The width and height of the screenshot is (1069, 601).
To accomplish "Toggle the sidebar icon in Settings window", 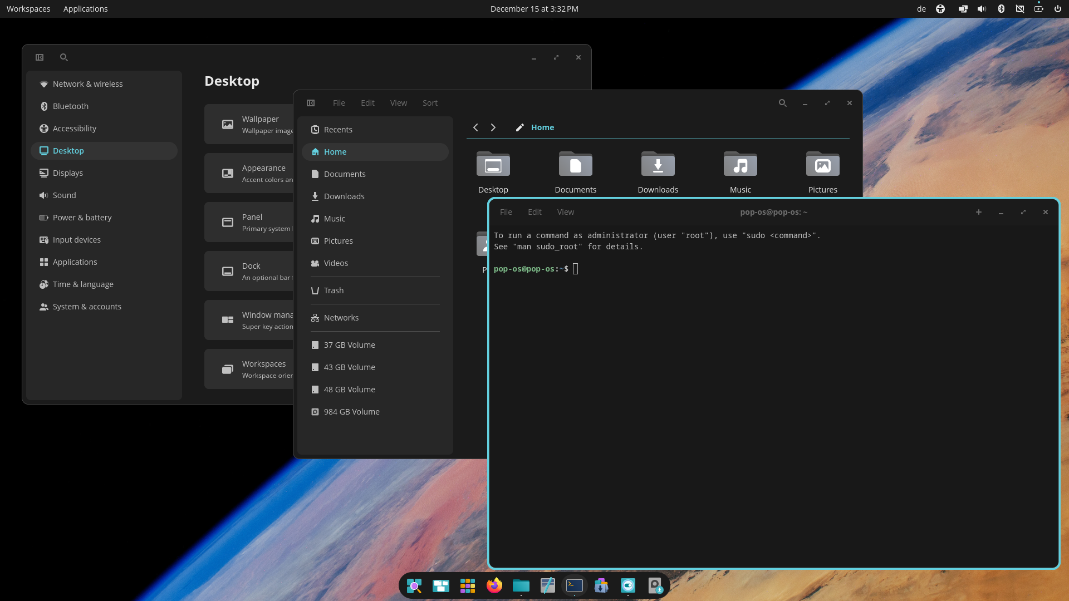I will [40, 57].
